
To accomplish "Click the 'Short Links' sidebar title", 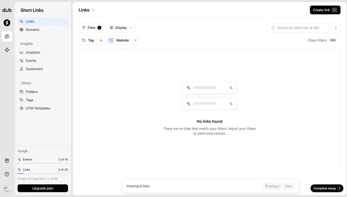I will [32, 10].
